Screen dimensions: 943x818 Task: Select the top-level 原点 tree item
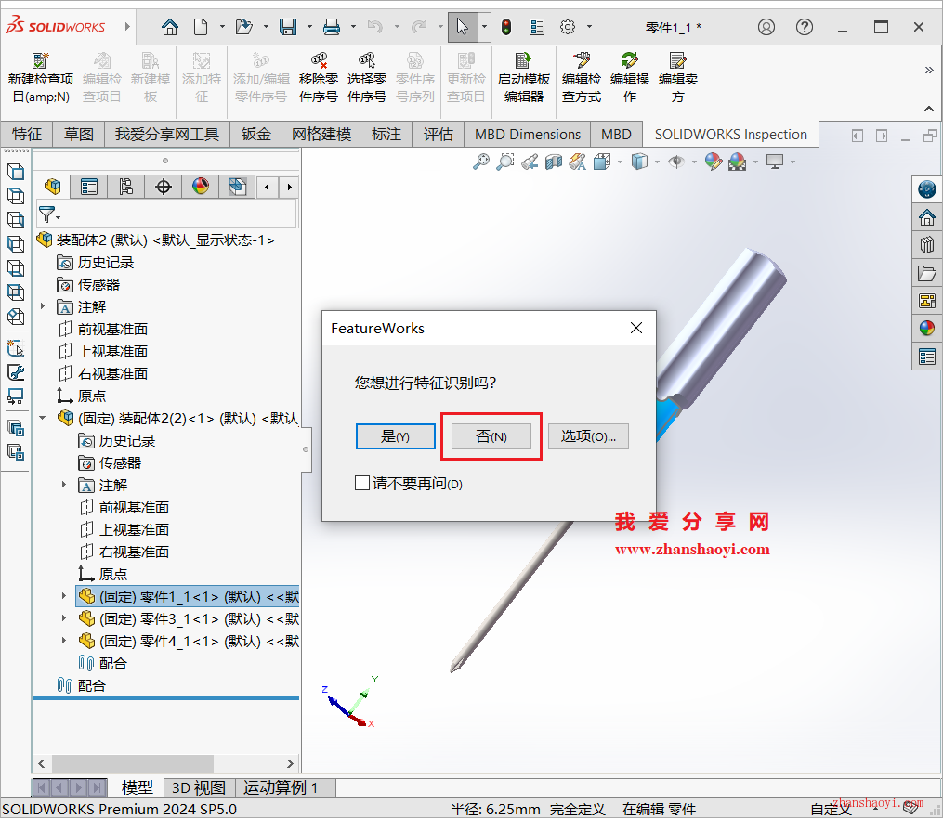click(x=91, y=396)
